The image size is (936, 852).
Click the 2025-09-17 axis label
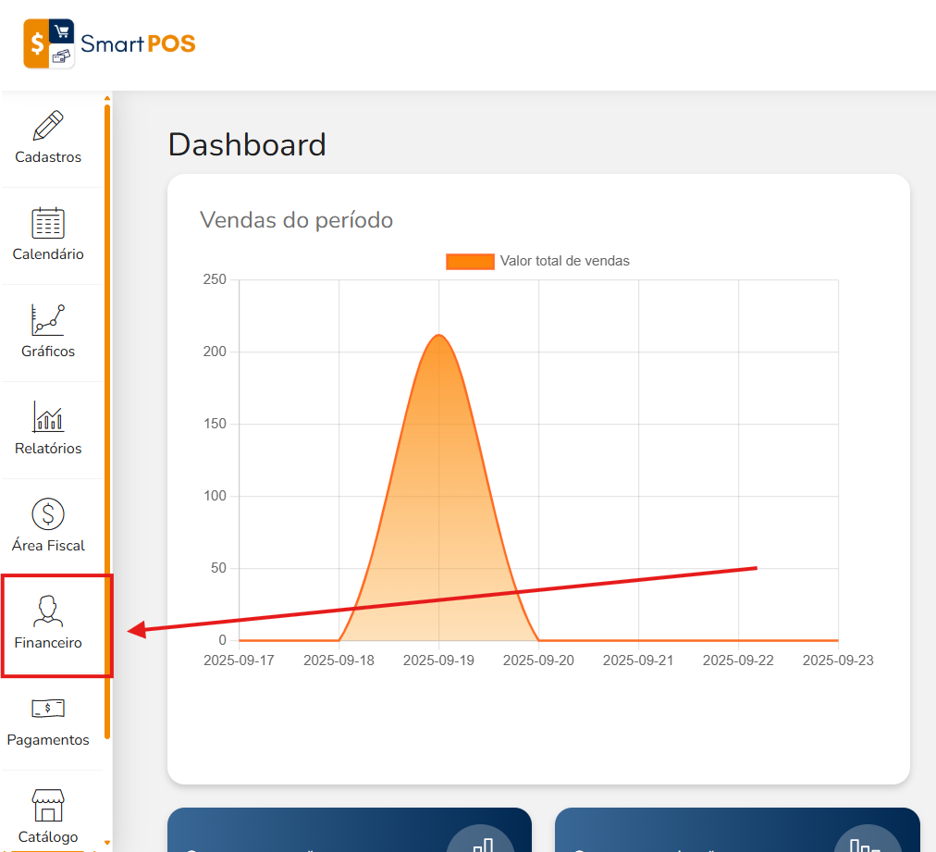point(239,661)
